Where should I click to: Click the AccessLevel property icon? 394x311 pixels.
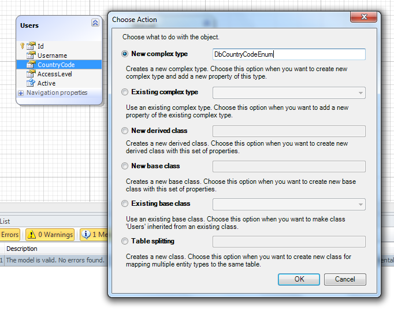tap(31, 74)
